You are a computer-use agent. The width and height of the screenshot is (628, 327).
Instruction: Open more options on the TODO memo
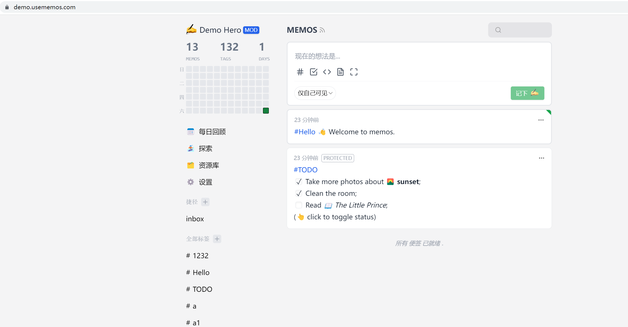541,158
